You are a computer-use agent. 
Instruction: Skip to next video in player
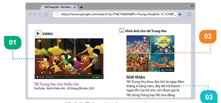(x=40, y=77)
